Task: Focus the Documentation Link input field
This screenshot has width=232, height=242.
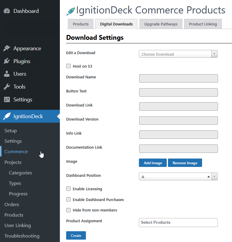Action: coord(178,149)
